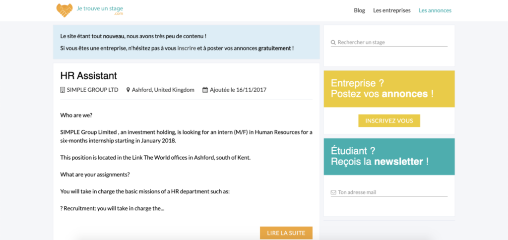Click the location pin icon beside Ashford
The width and height of the screenshot is (508, 240).
(128, 90)
